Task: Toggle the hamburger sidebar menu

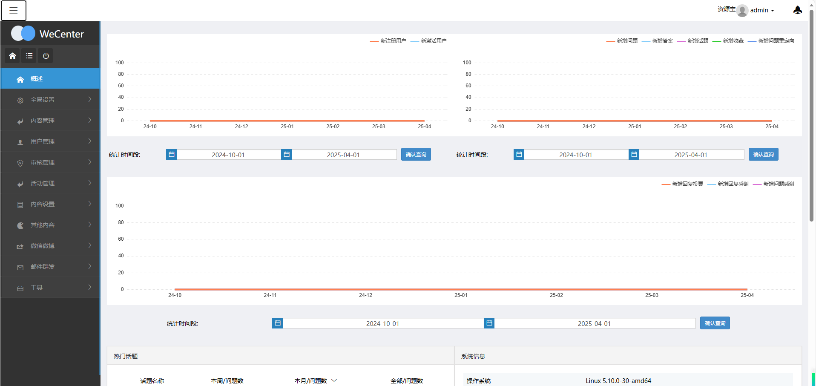Action: (14, 11)
